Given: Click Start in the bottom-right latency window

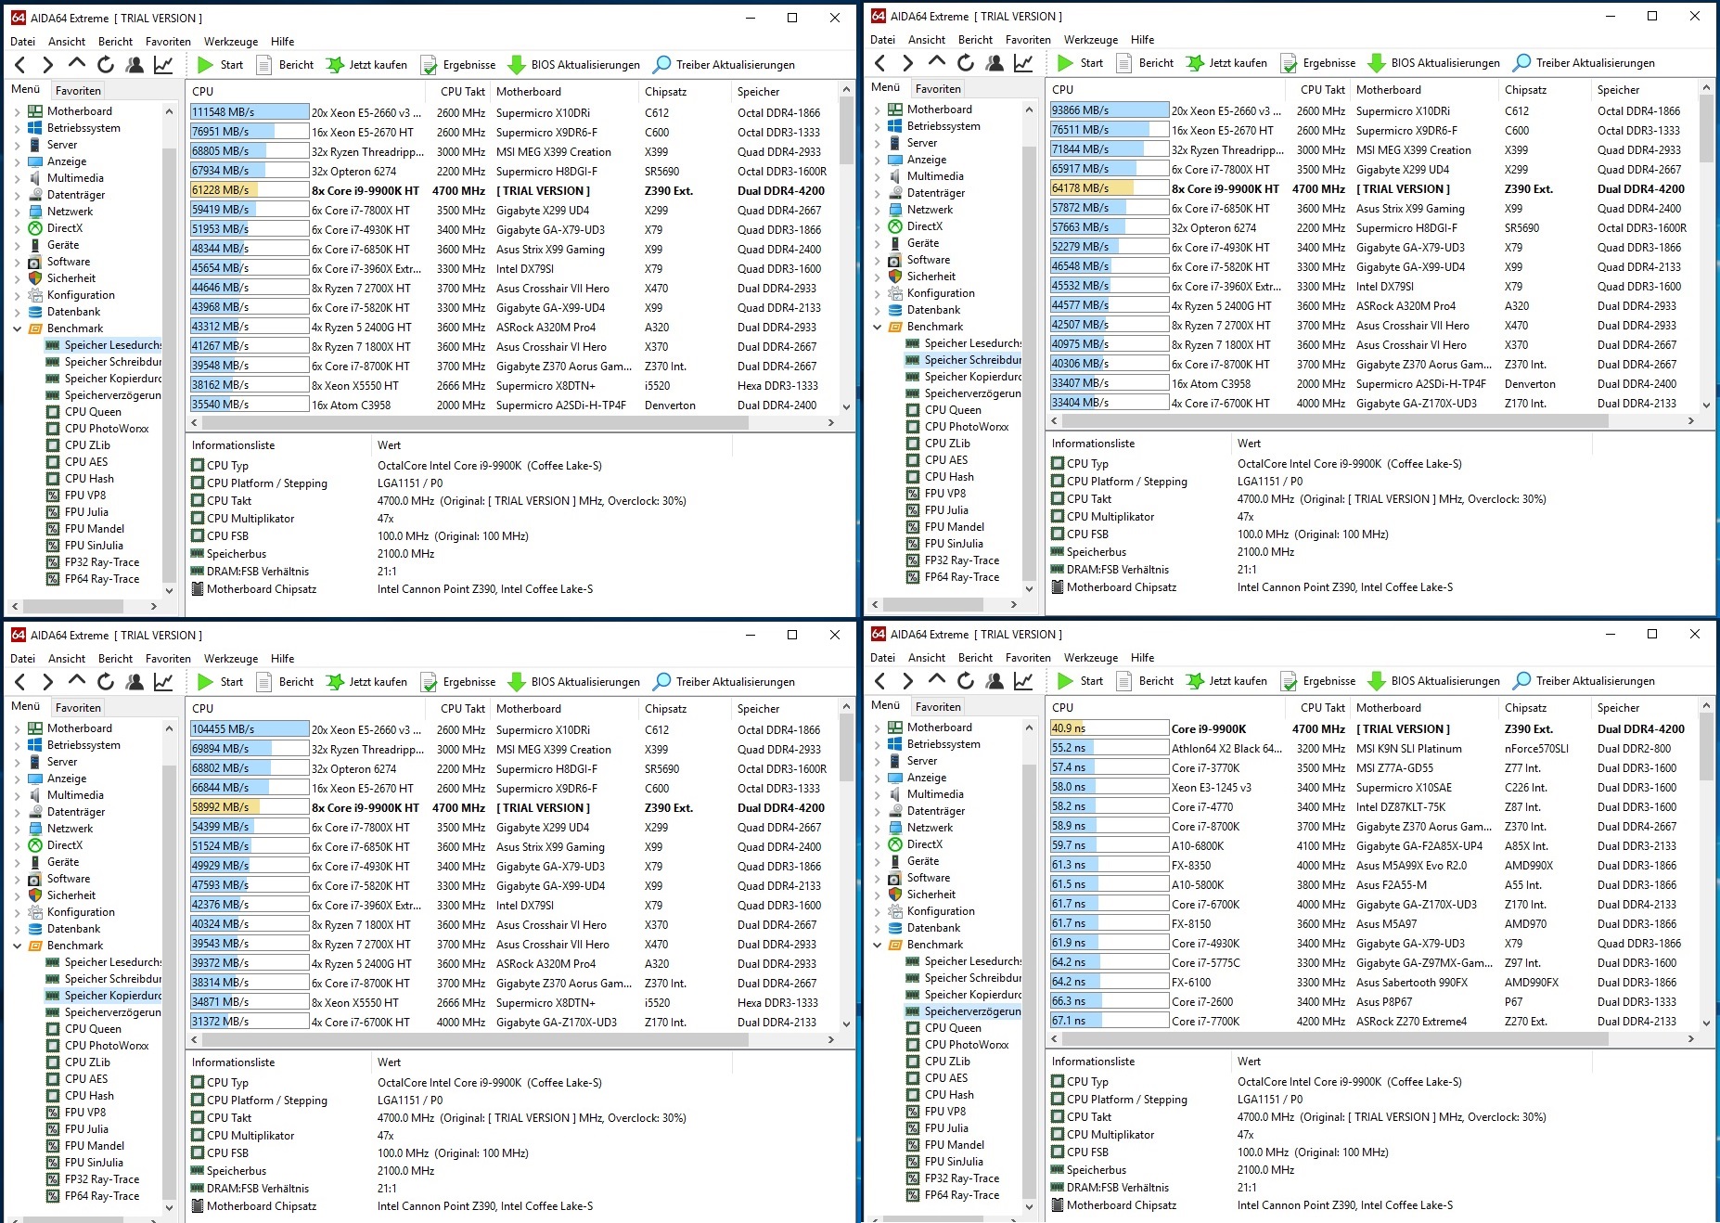Looking at the screenshot, I should tap(1080, 680).
